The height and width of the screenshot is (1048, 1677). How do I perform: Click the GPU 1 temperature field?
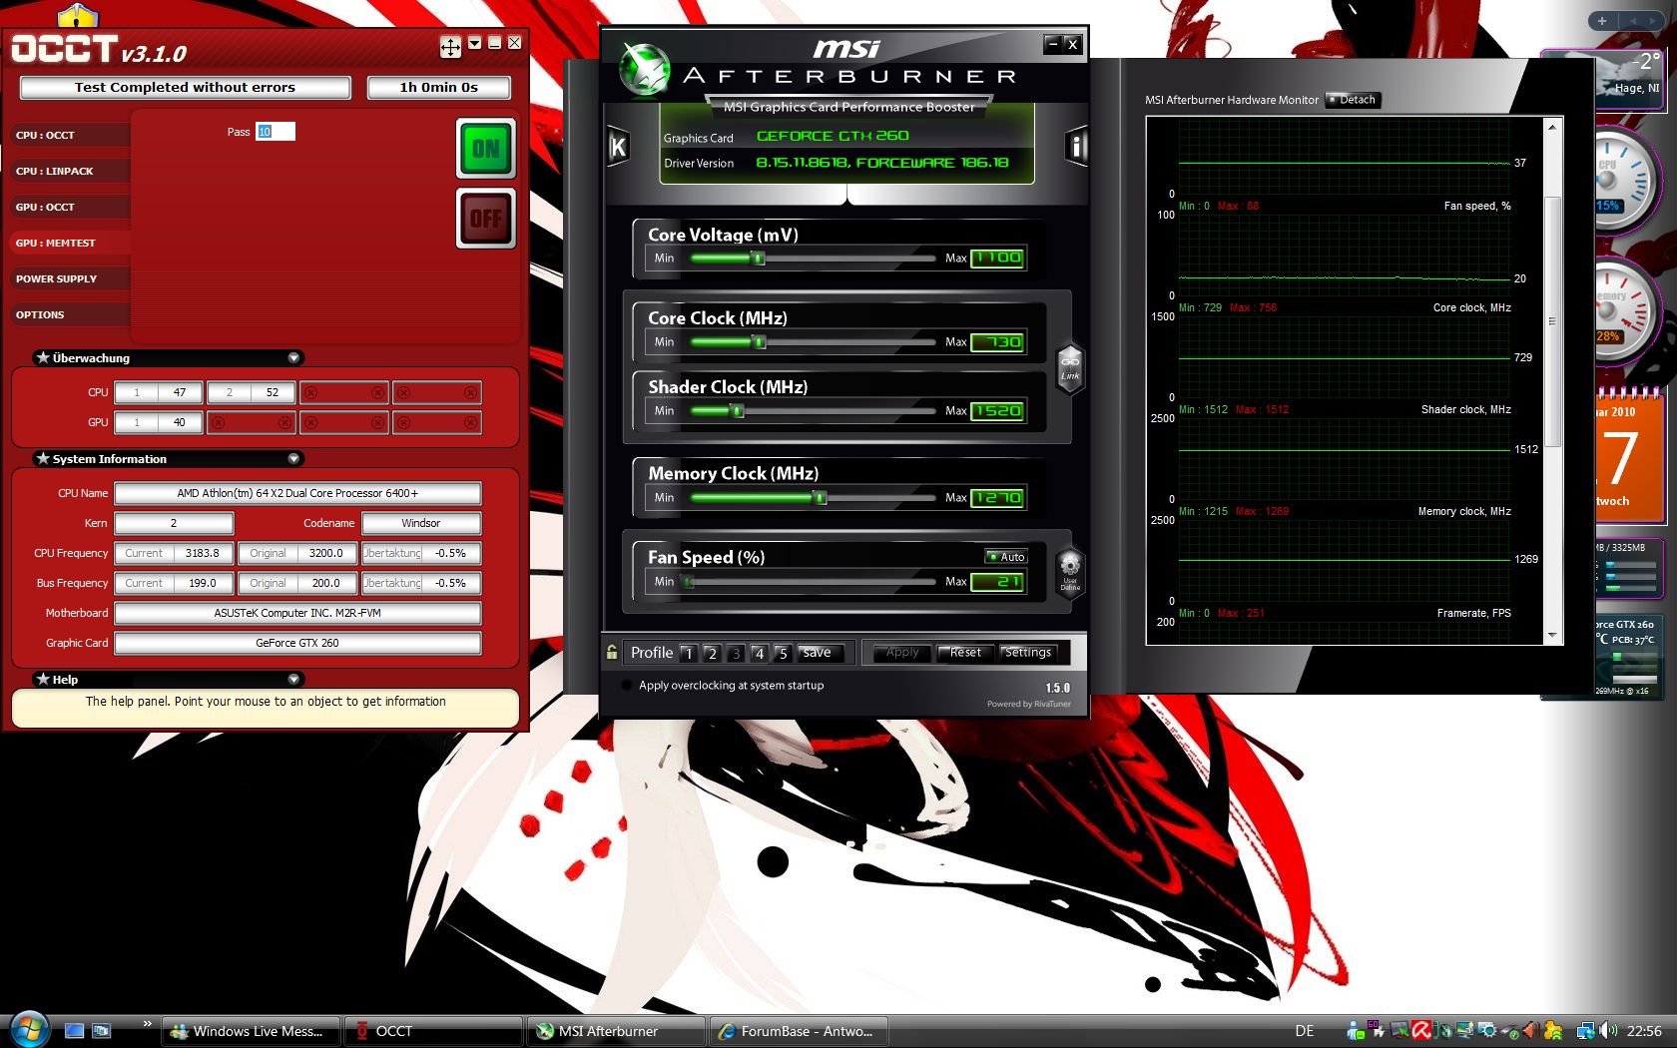[x=159, y=422]
